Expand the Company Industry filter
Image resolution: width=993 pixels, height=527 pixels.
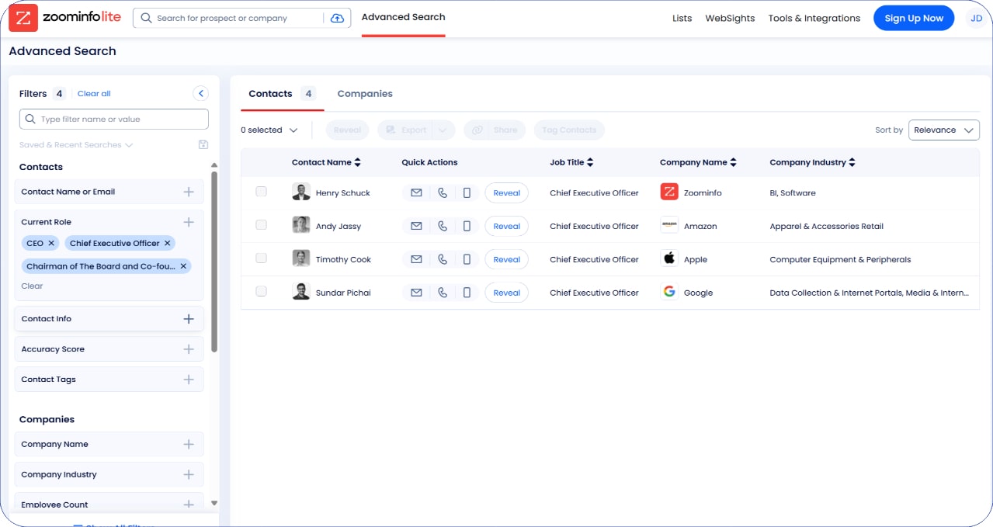[188, 474]
